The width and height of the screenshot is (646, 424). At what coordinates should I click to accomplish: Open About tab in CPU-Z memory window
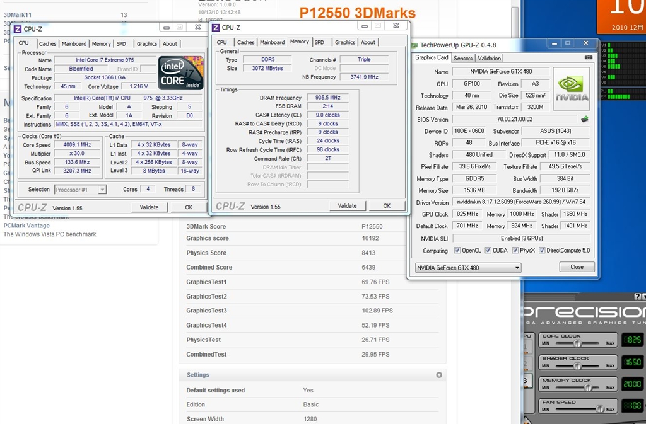(368, 42)
